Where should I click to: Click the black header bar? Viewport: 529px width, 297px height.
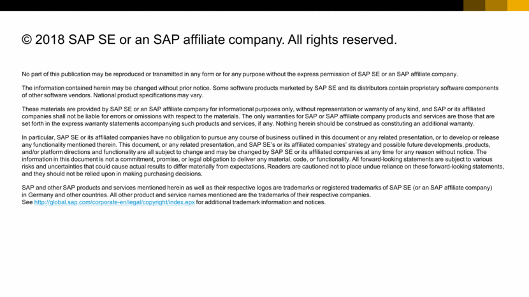pos(229,6)
